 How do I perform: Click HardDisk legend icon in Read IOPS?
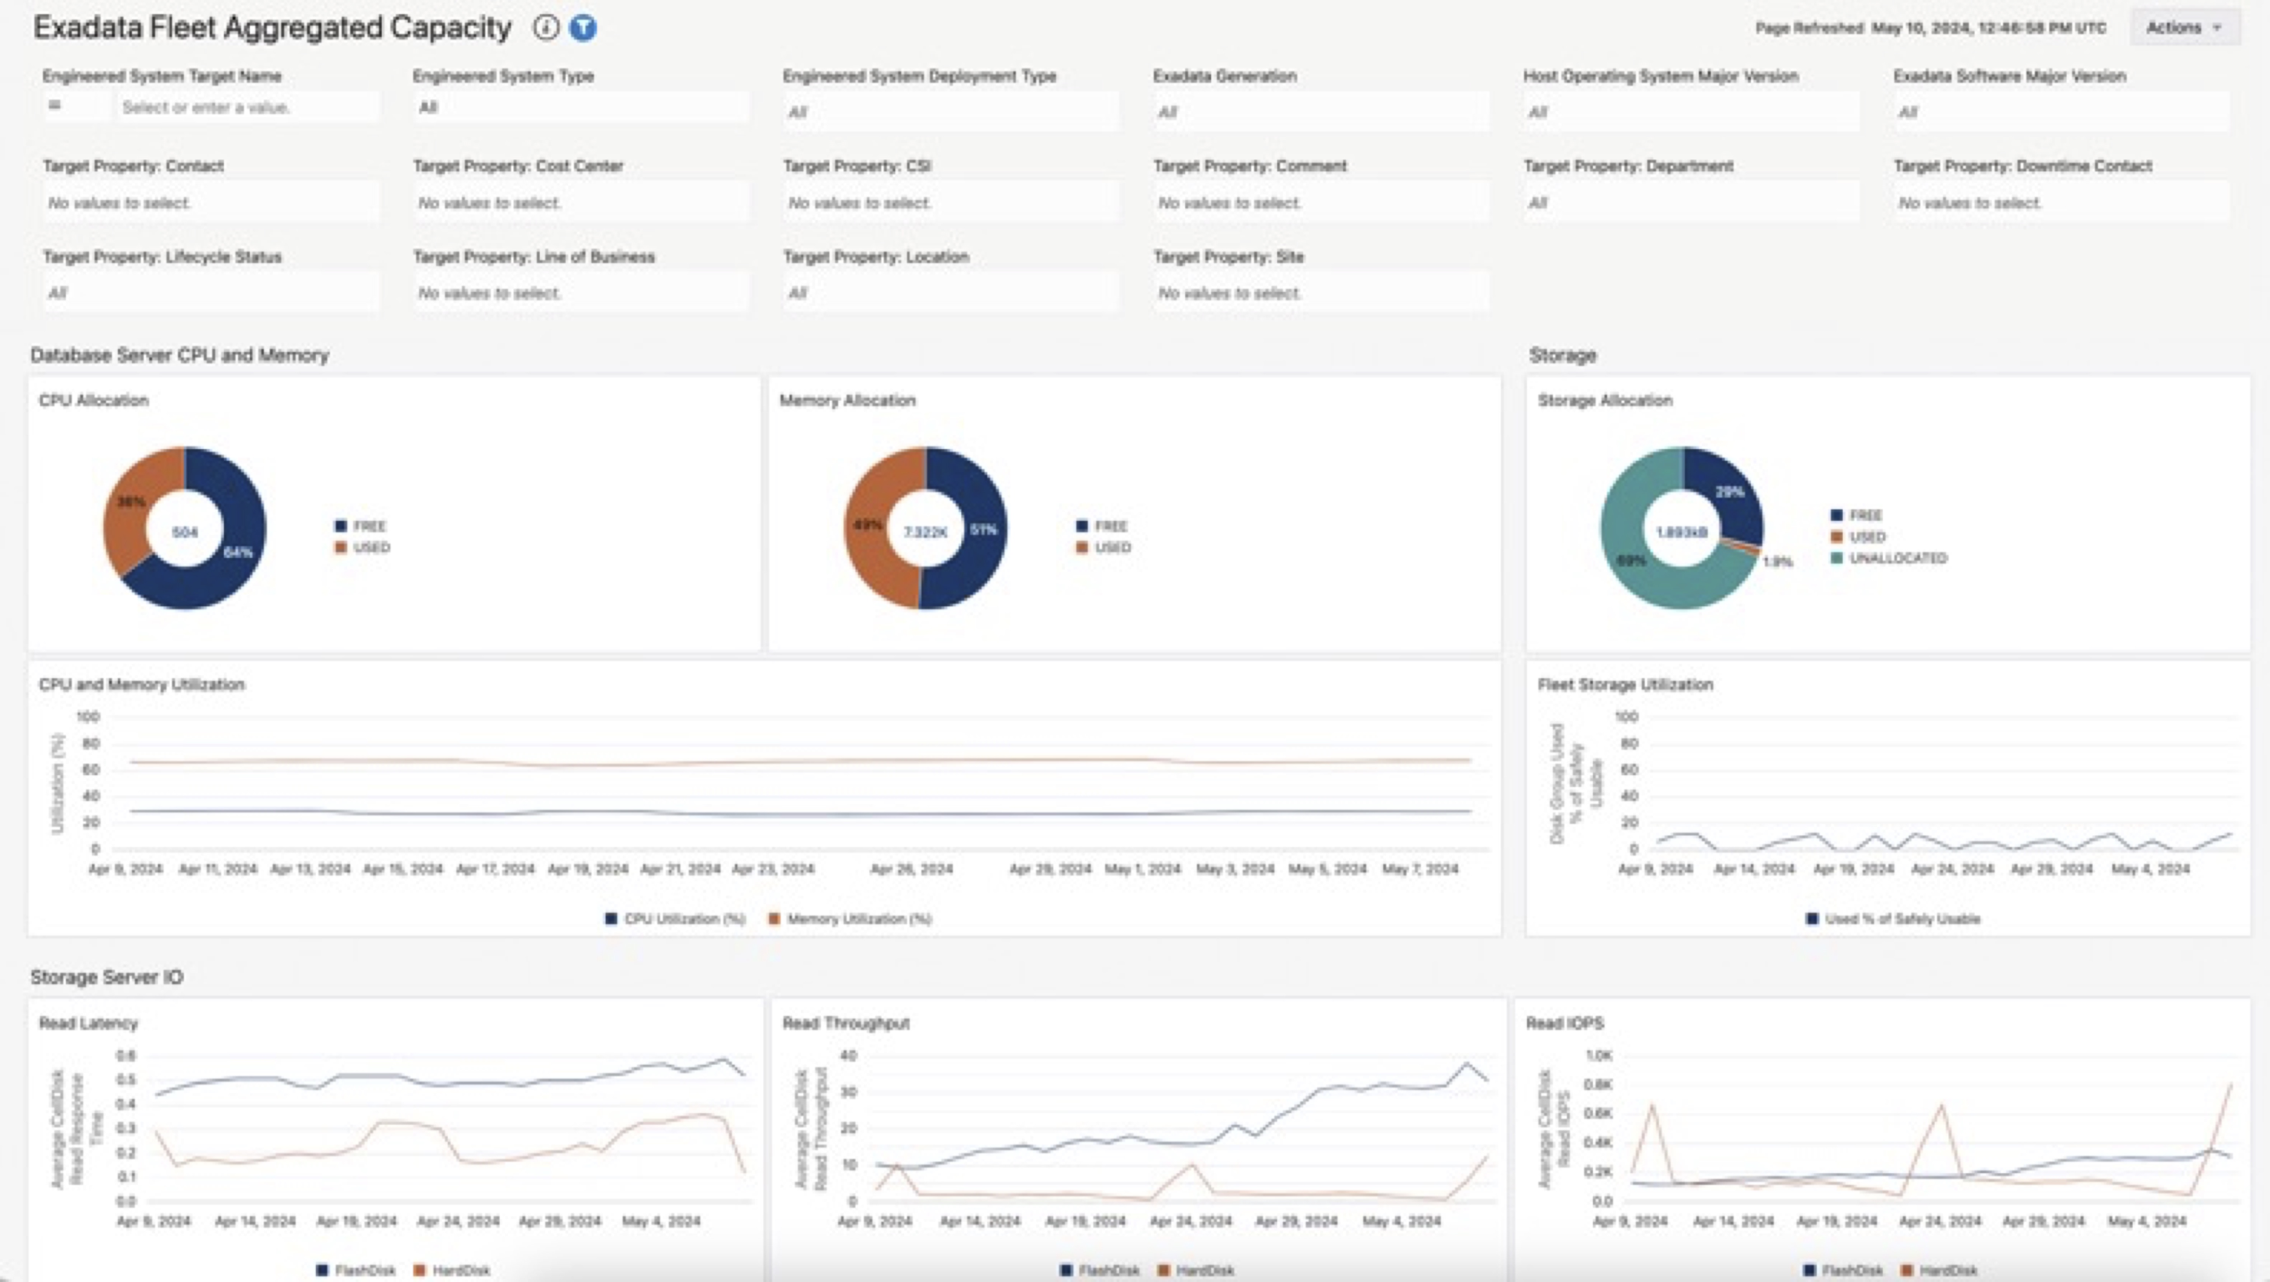pos(1907,1270)
